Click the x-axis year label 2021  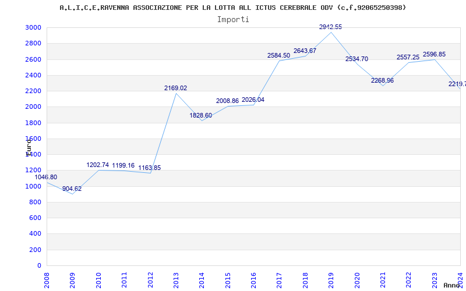tap(383, 281)
